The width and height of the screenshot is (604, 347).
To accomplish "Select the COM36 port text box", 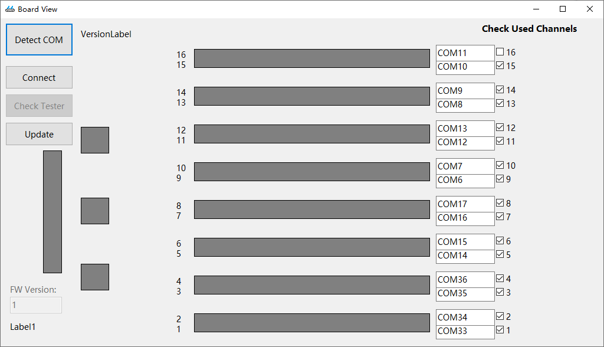I will click(465, 280).
